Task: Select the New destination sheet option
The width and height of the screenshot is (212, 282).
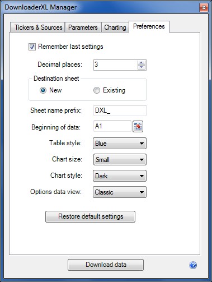Action: pyautogui.click(x=43, y=90)
